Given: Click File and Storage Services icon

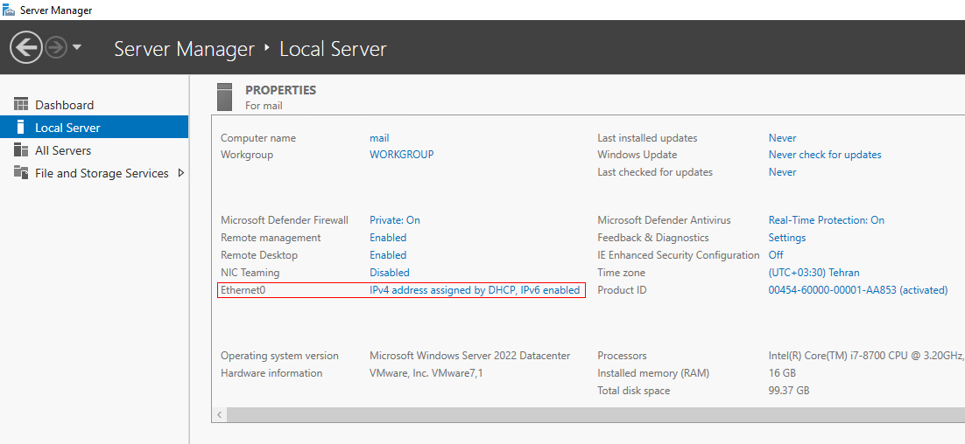Looking at the screenshot, I should click(x=21, y=172).
